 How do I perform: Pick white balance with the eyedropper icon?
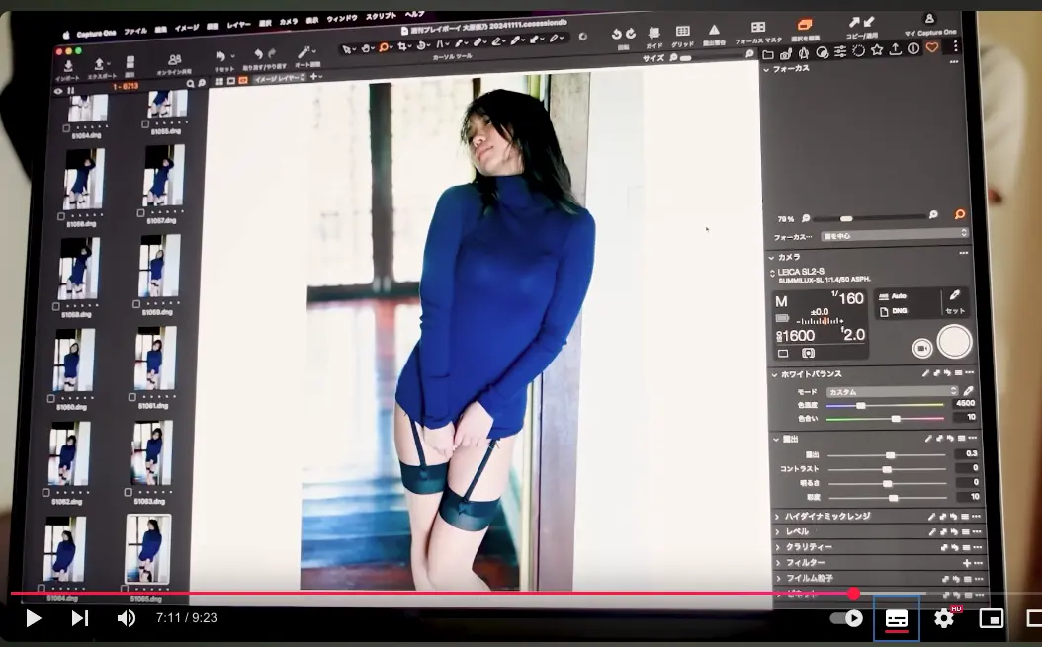pyautogui.click(x=969, y=391)
